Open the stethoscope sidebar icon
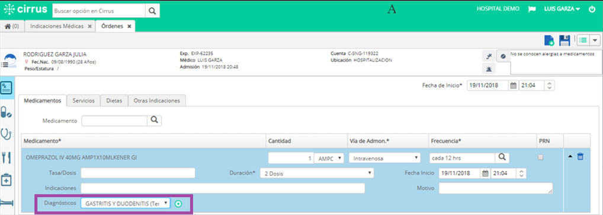This screenshot has width=603, height=215. pos(6,134)
